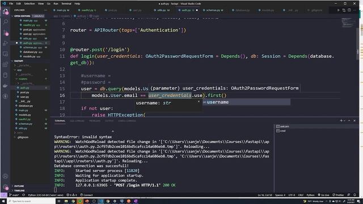Expand the Outline section

30,186
